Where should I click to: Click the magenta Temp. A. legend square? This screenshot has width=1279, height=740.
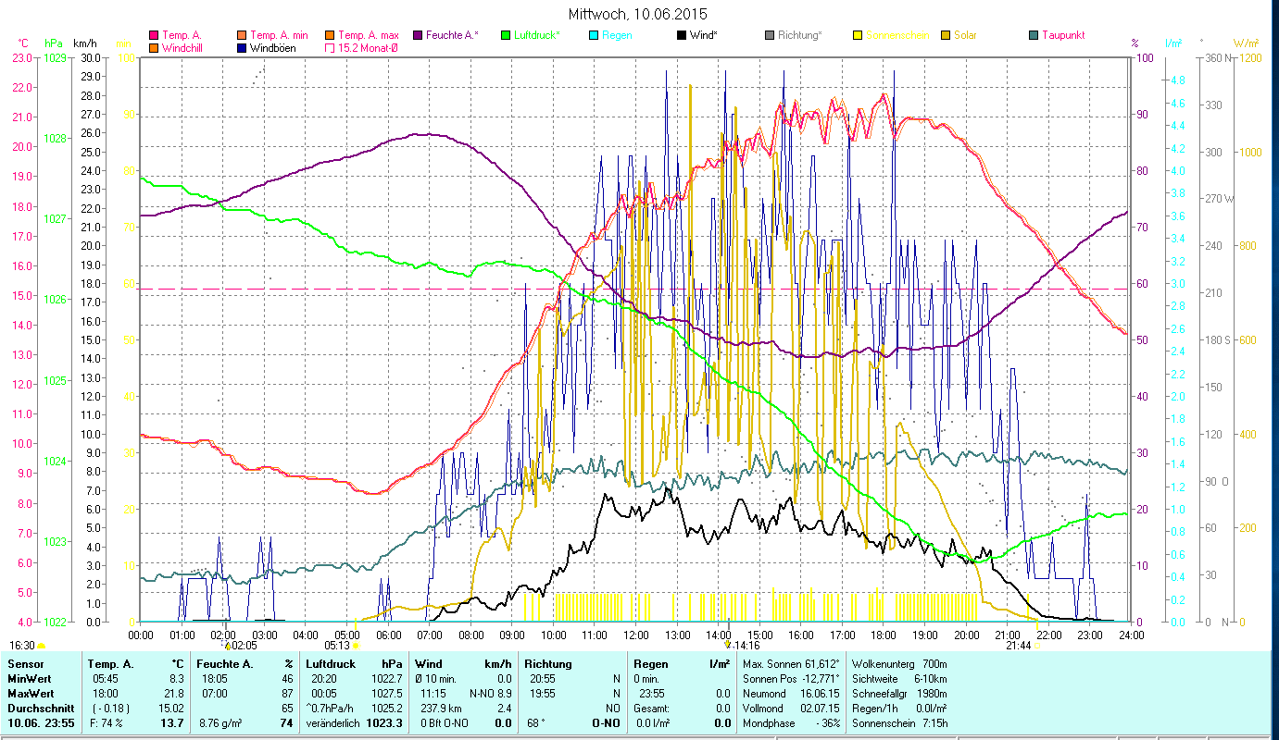(x=154, y=35)
